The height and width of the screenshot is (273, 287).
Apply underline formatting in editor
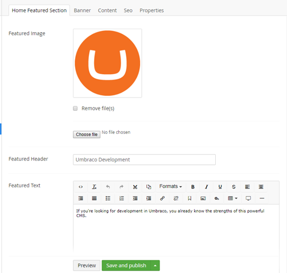220,187
